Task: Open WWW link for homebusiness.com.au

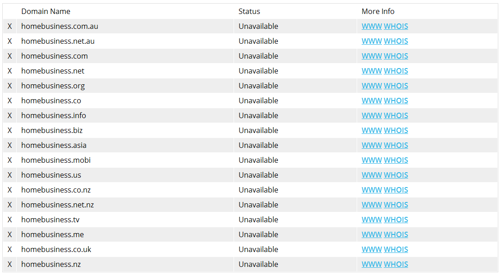Action: (x=372, y=26)
